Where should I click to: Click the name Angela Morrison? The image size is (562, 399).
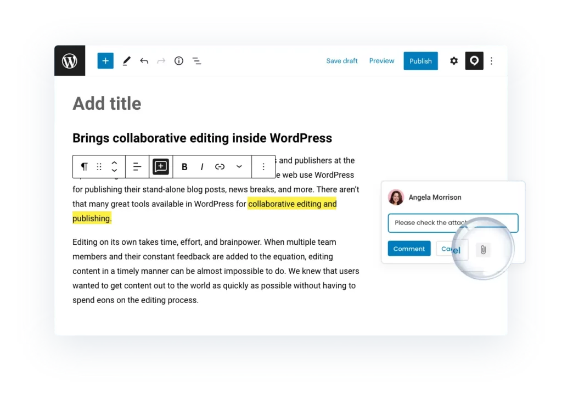[x=435, y=197]
